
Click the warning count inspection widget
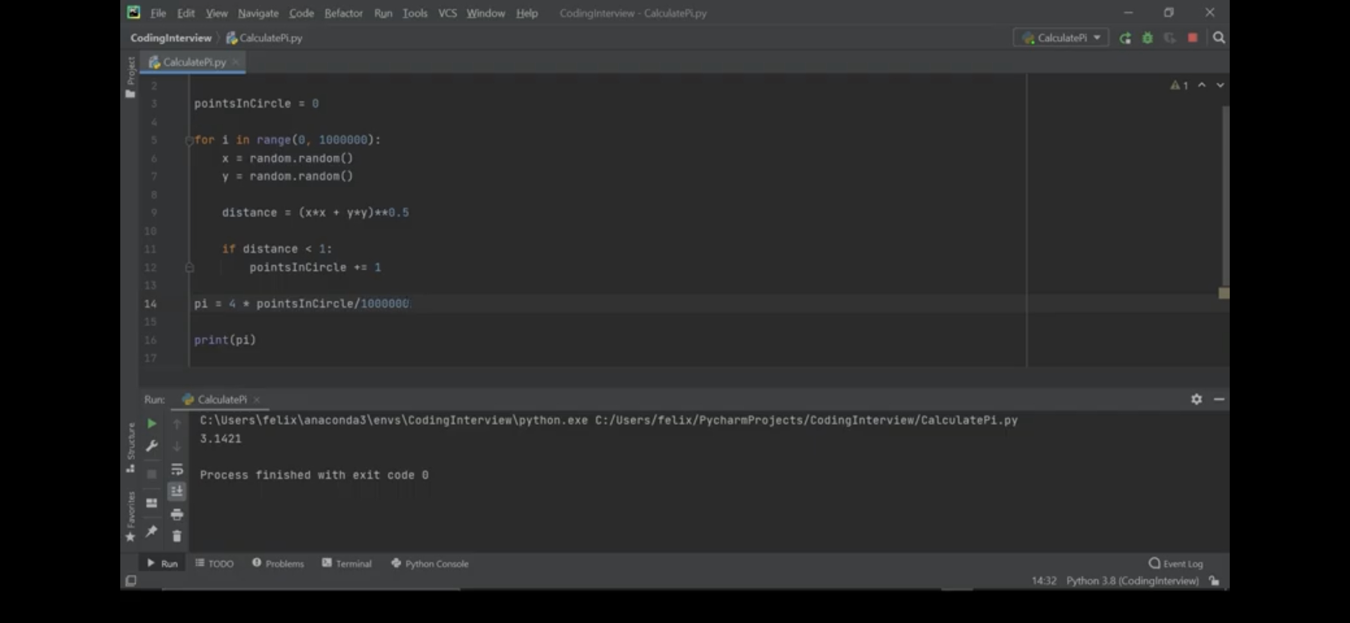click(x=1179, y=85)
